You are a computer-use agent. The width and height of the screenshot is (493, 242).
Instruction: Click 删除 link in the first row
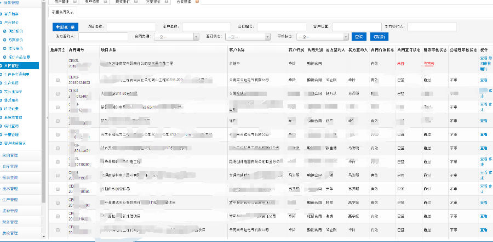point(484,69)
